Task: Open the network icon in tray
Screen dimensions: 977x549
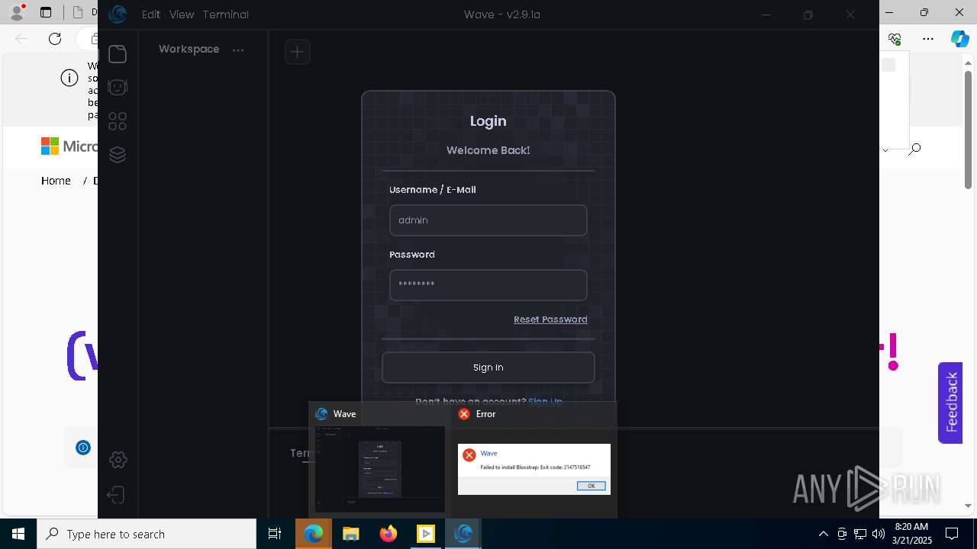Action: click(860, 534)
